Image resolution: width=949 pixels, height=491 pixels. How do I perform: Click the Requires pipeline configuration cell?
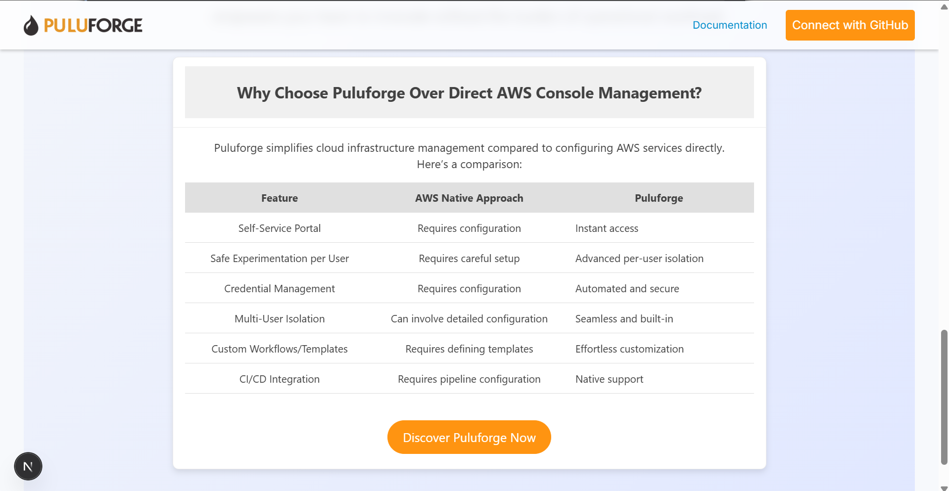click(x=469, y=379)
